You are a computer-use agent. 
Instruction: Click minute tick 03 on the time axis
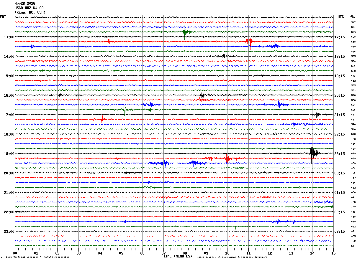pyautogui.click(x=78, y=253)
